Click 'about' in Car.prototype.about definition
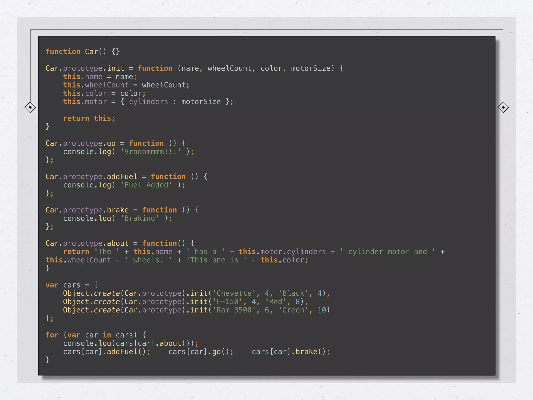This screenshot has width=533, height=400. [118, 243]
